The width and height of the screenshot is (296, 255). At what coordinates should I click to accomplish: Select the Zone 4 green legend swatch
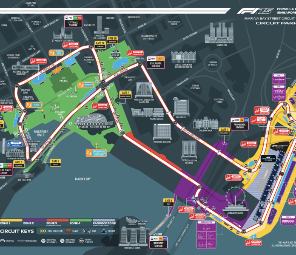81,220
